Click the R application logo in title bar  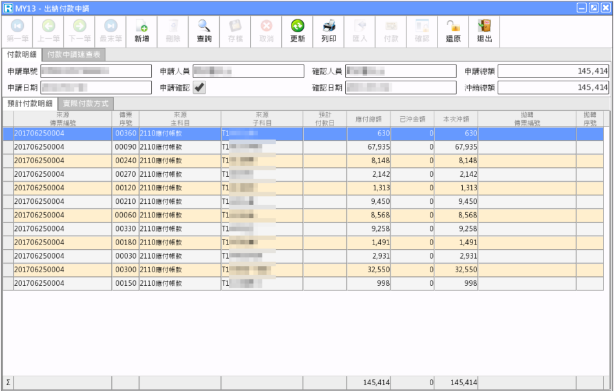(8, 8)
